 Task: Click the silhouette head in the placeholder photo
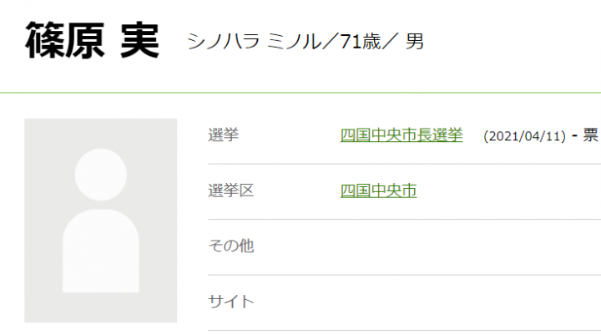pyautogui.click(x=100, y=175)
